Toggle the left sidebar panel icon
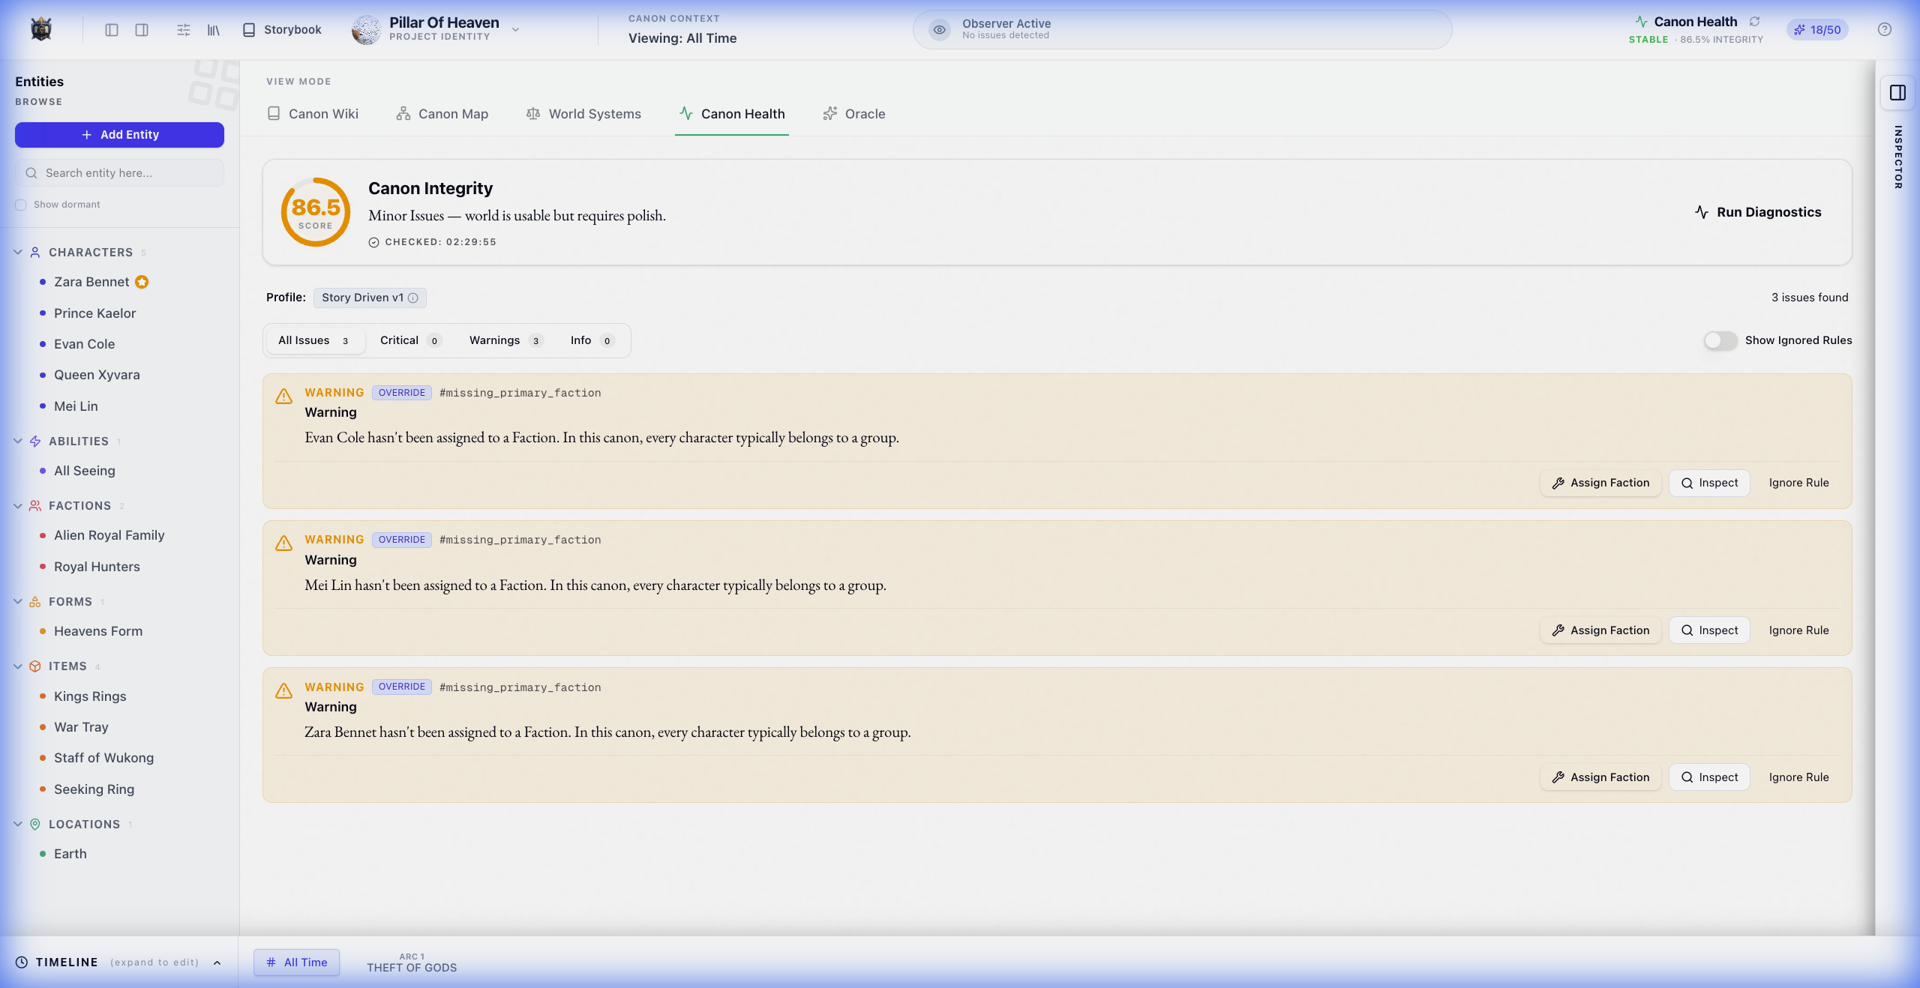 pyautogui.click(x=112, y=30)
